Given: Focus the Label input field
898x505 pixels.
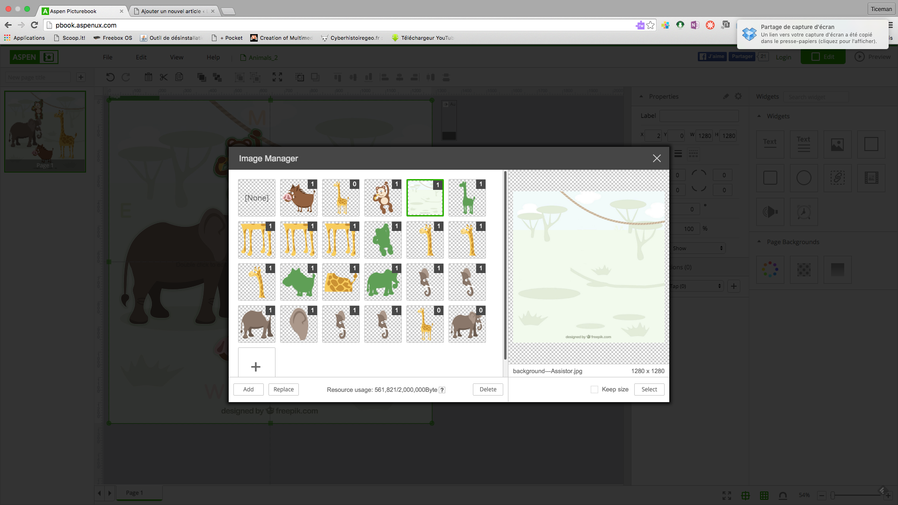Looking at the screenshot, I should [699, 115].
